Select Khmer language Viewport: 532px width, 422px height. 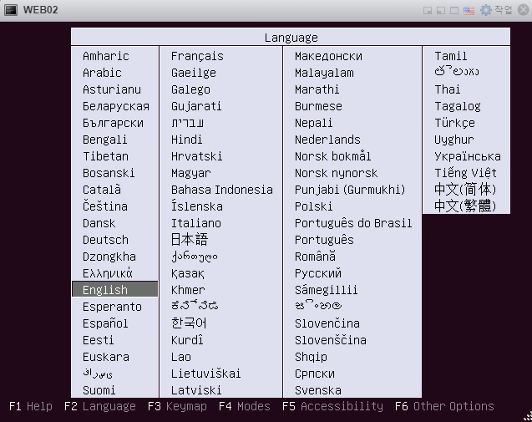click(x=188, y=290)
